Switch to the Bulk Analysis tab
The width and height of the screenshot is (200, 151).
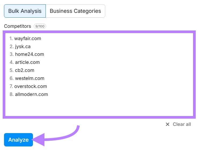coord(25,11)
